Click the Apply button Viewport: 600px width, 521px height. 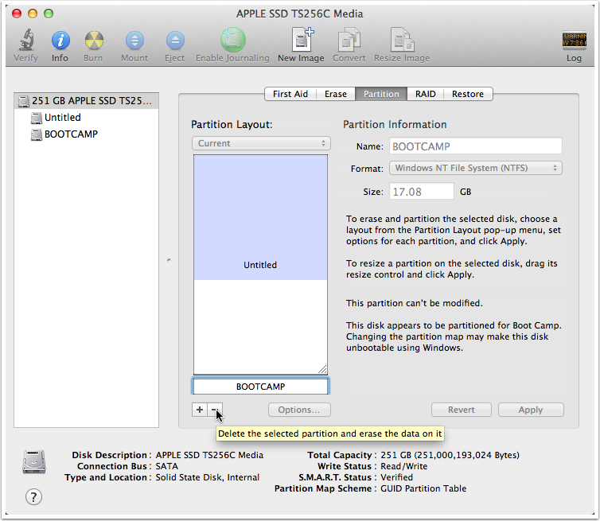[531, 410]
